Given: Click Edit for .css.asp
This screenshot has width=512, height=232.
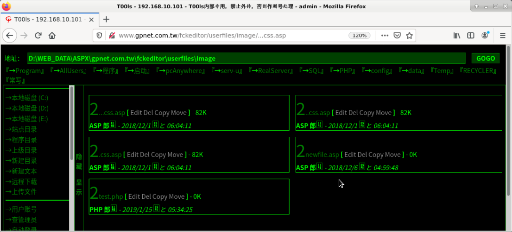Looking at the screenshot, I should [133, 155].
